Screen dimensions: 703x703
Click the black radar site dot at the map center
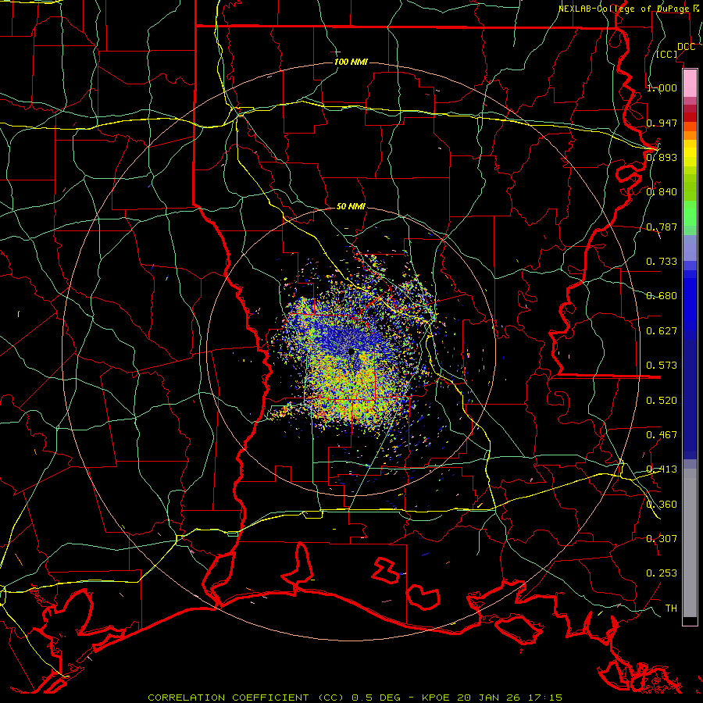click(351, 352)
